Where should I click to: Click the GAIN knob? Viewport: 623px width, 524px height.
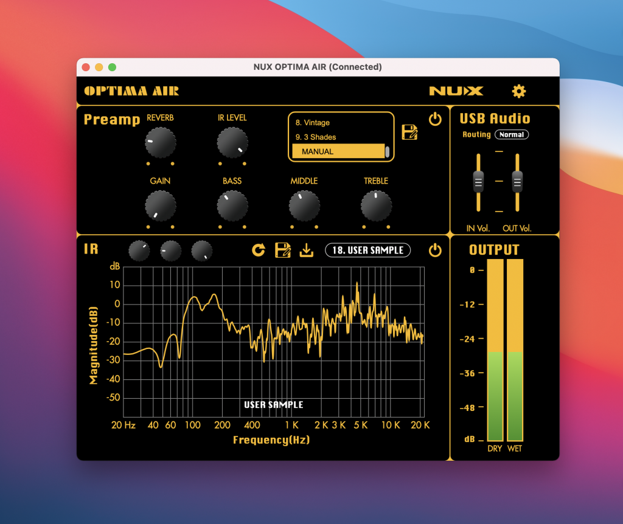point(161,205)
